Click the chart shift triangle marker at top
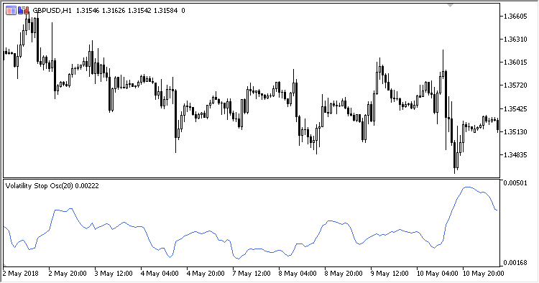Screen dimensions: 539x283 click(x=450, y=5)
